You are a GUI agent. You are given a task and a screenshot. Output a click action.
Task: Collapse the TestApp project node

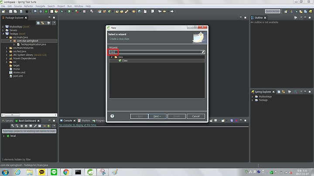click(3, 34)
